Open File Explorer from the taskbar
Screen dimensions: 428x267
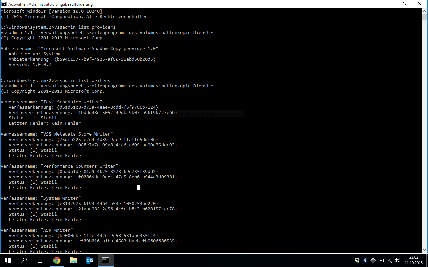73,260
